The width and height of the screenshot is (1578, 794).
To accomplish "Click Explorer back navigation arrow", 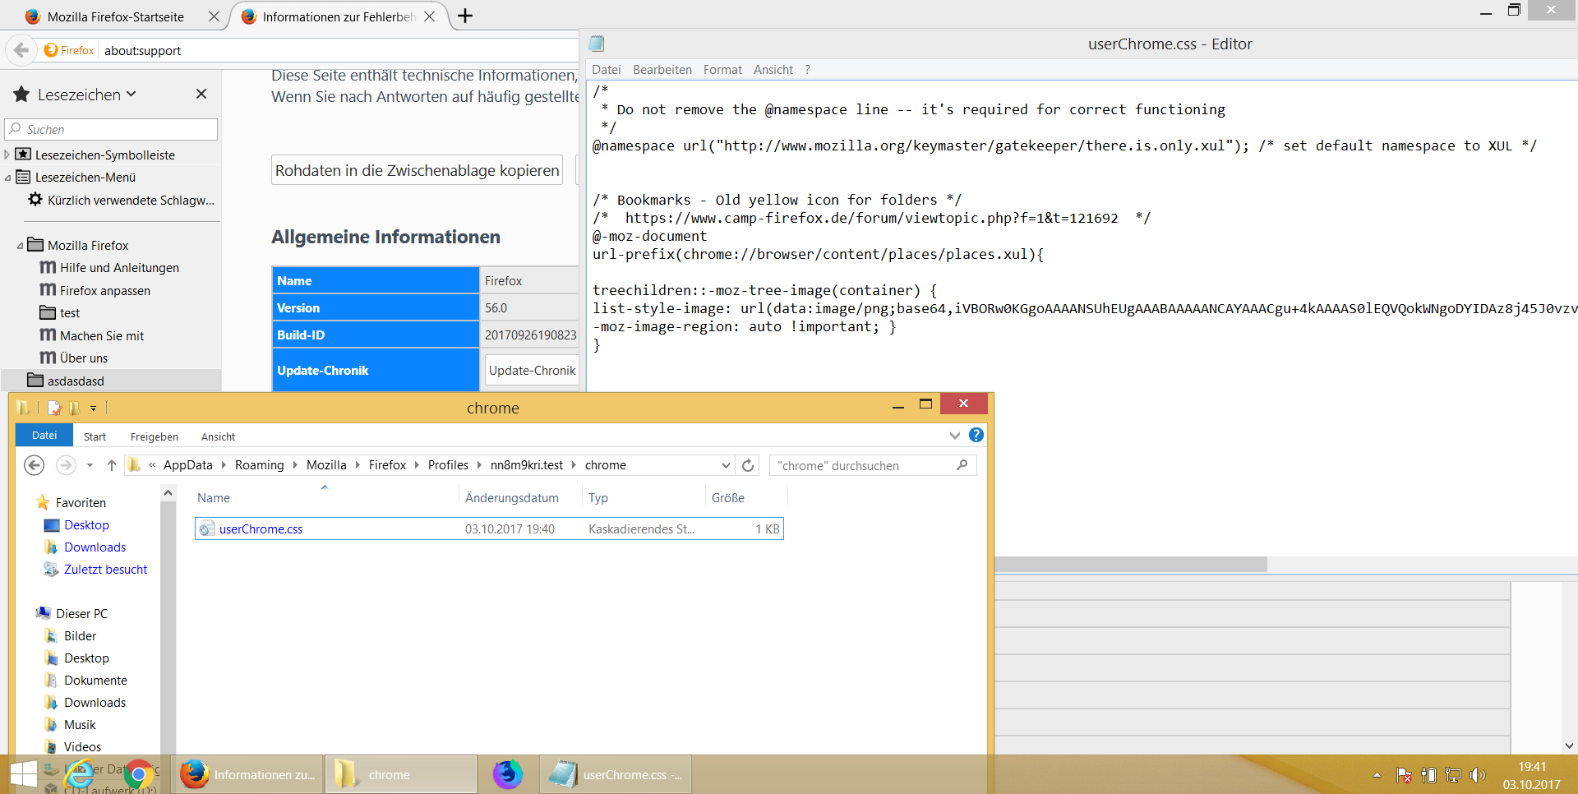I will pos(34,465).
